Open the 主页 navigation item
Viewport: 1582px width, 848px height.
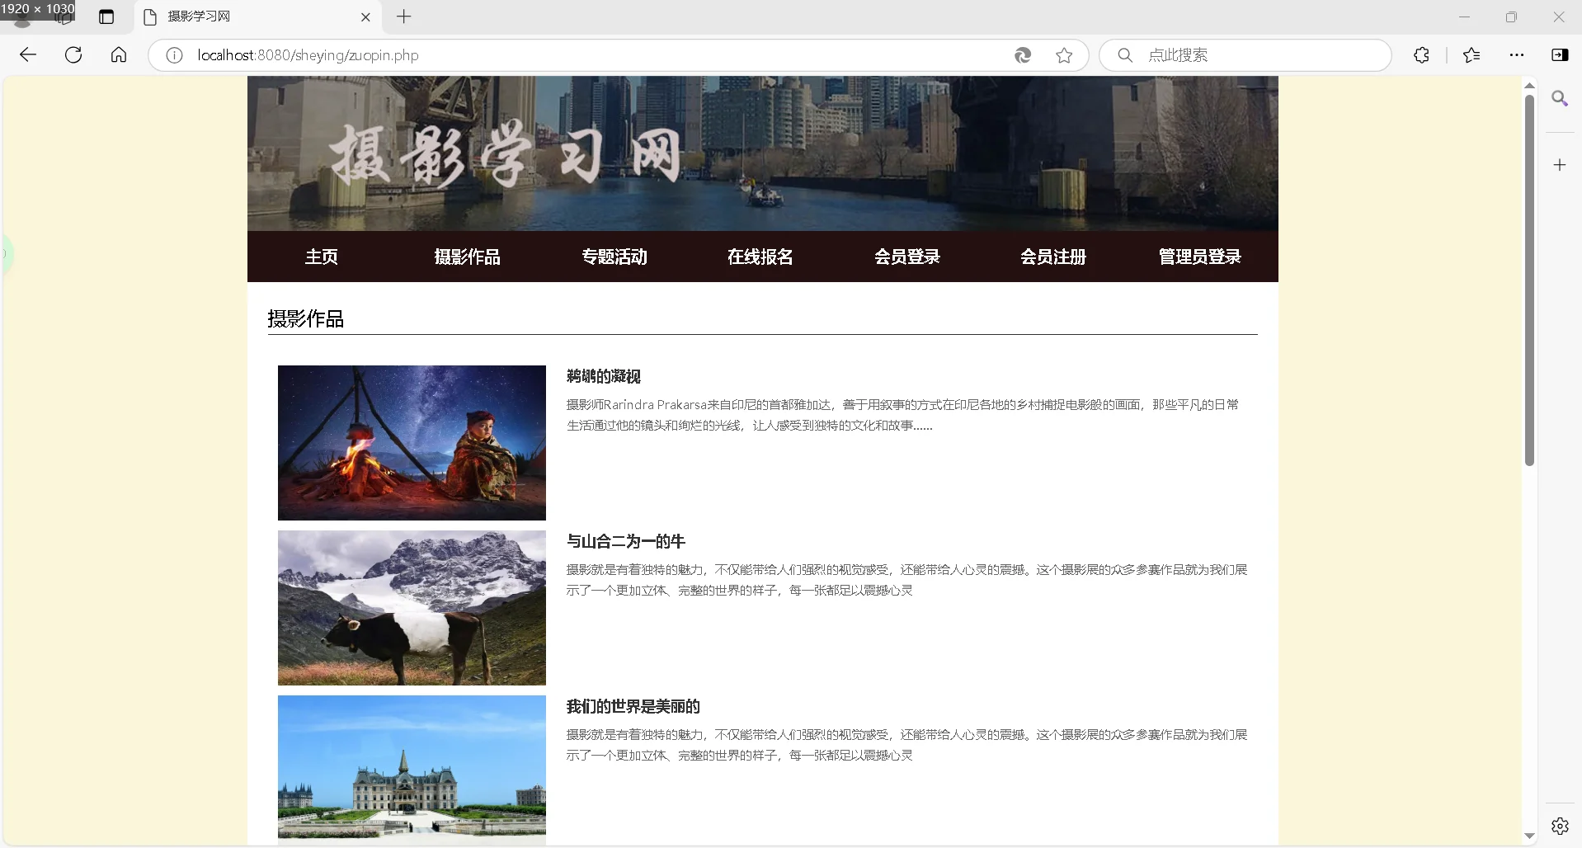coord(321,257)
